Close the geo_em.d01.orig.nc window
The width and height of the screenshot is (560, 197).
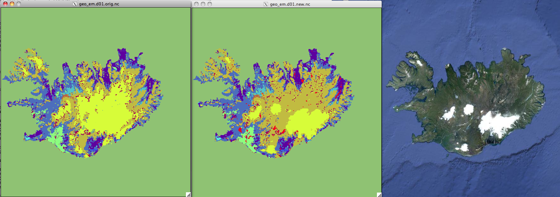(5, 4)
